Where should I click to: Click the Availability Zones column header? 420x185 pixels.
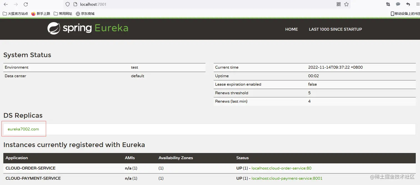[176, 158]
